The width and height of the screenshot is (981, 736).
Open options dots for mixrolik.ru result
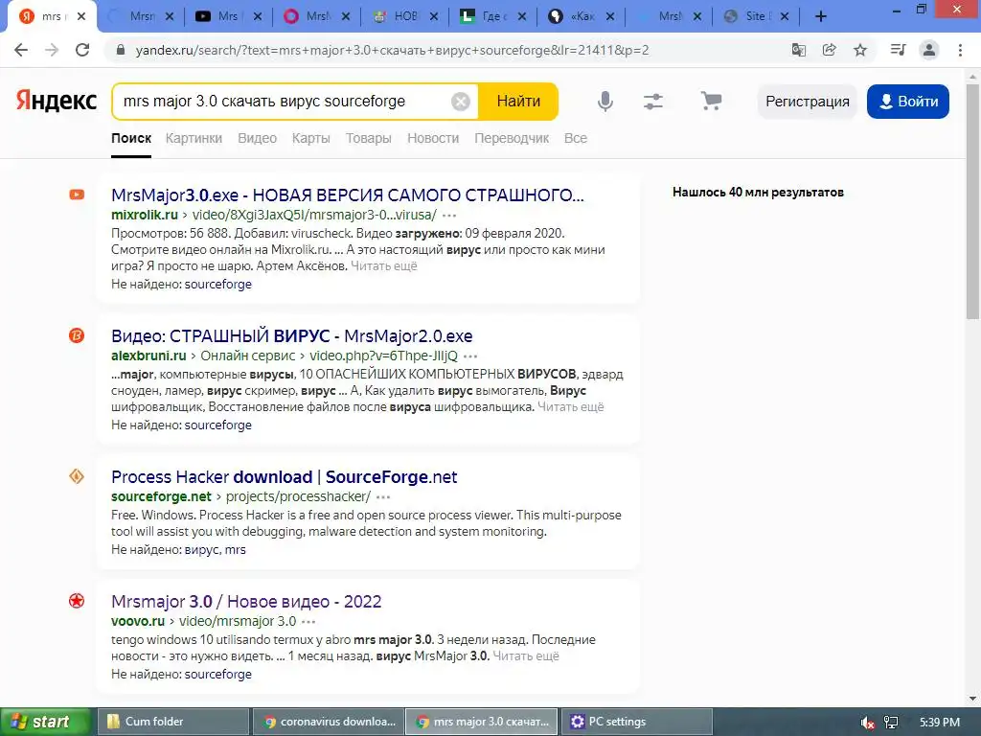pyautogui.click(x=449, y=216)
